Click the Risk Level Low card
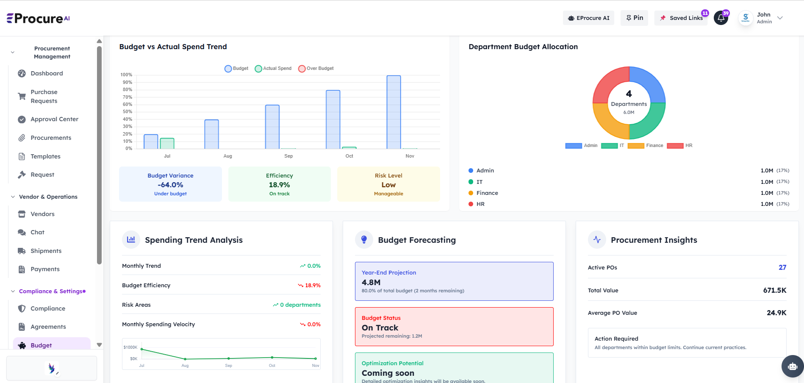804x383 pixels. tap(388, 184)
